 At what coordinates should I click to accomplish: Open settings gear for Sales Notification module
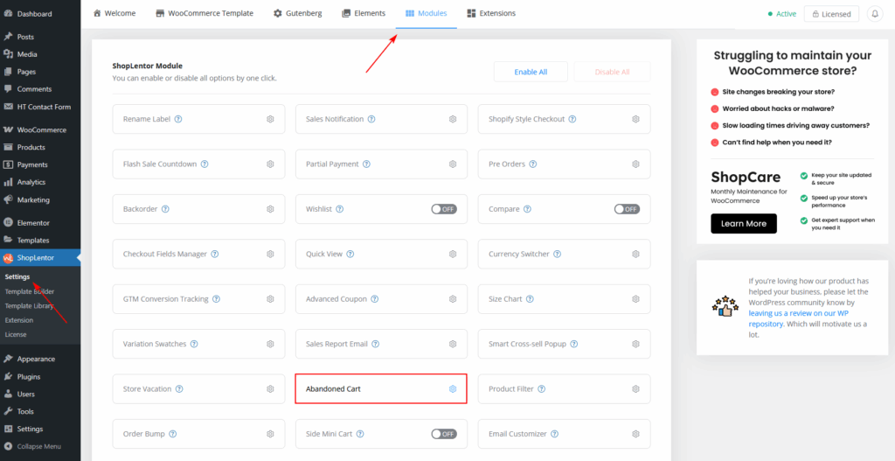(453, 119)
